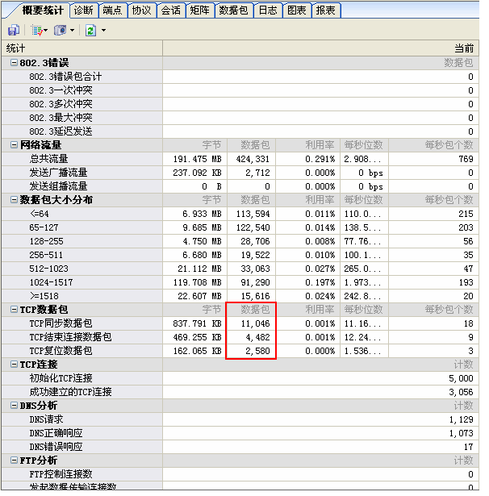489x496 pixels.
Task: Open the 协议 tab
Action: 141,10
